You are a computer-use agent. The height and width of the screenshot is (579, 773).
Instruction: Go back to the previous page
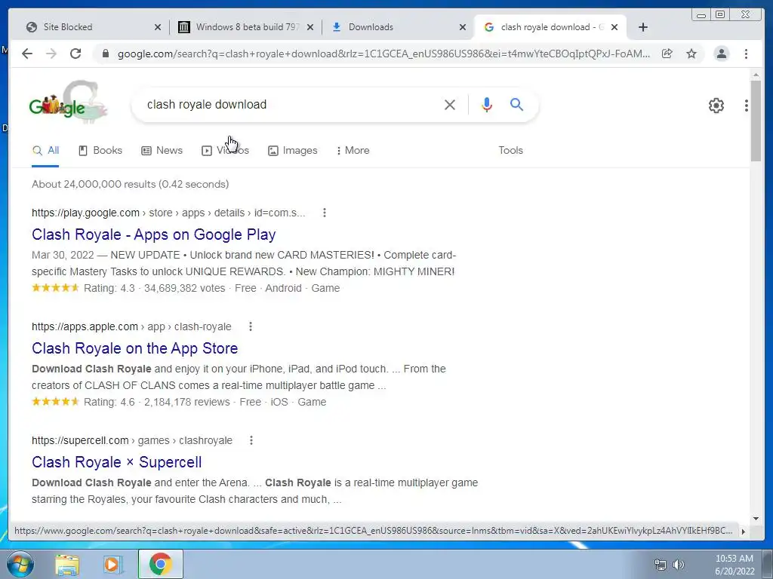coord(27,54)
